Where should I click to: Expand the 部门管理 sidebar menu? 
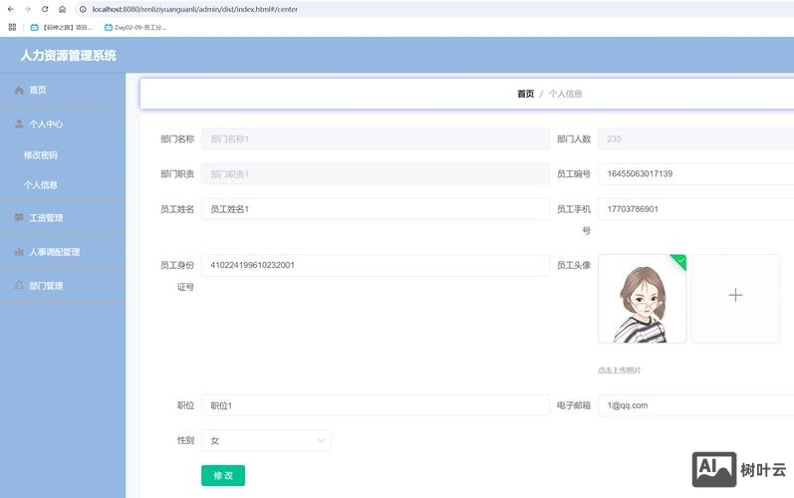click(x=63, y=286)
